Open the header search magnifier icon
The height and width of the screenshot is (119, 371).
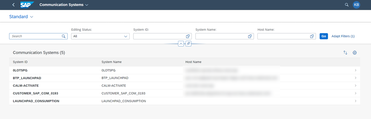pyautogui.click(x=347, y=5)
